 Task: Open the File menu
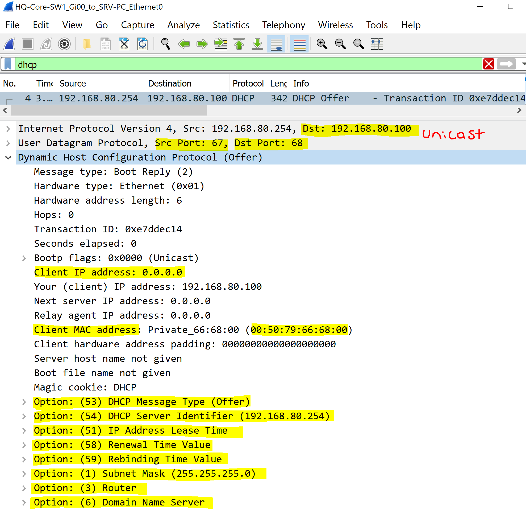[12, 25]
